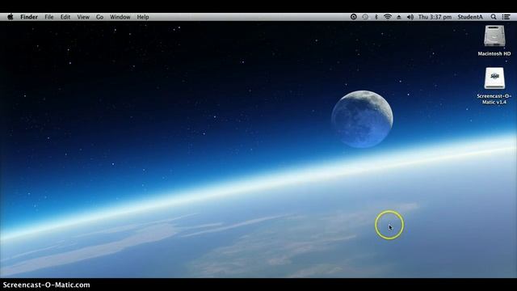Click the Bluetooth status icon
Screen dimensions: 517x291
376,17
